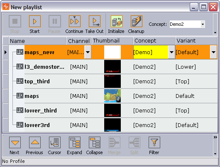
Task: Select the lower_third playlist item
Action: pos(41,110)
